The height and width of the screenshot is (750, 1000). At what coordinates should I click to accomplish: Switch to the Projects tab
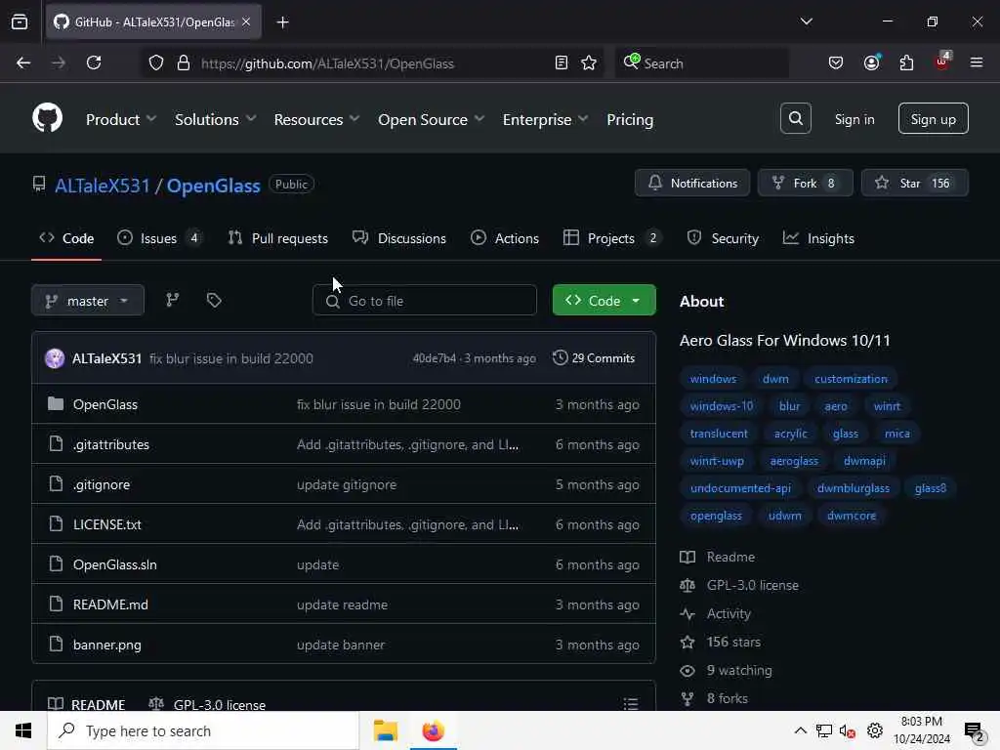612,238
